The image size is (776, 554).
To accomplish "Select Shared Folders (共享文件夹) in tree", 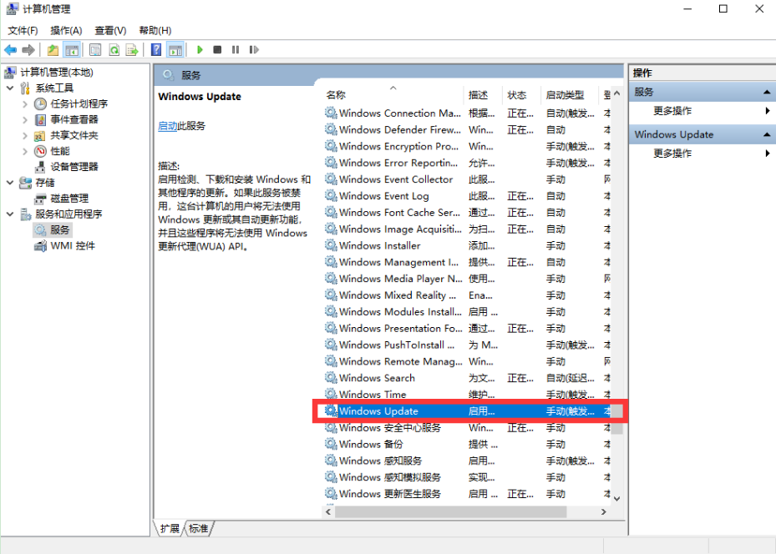I will tap(74, 135).
